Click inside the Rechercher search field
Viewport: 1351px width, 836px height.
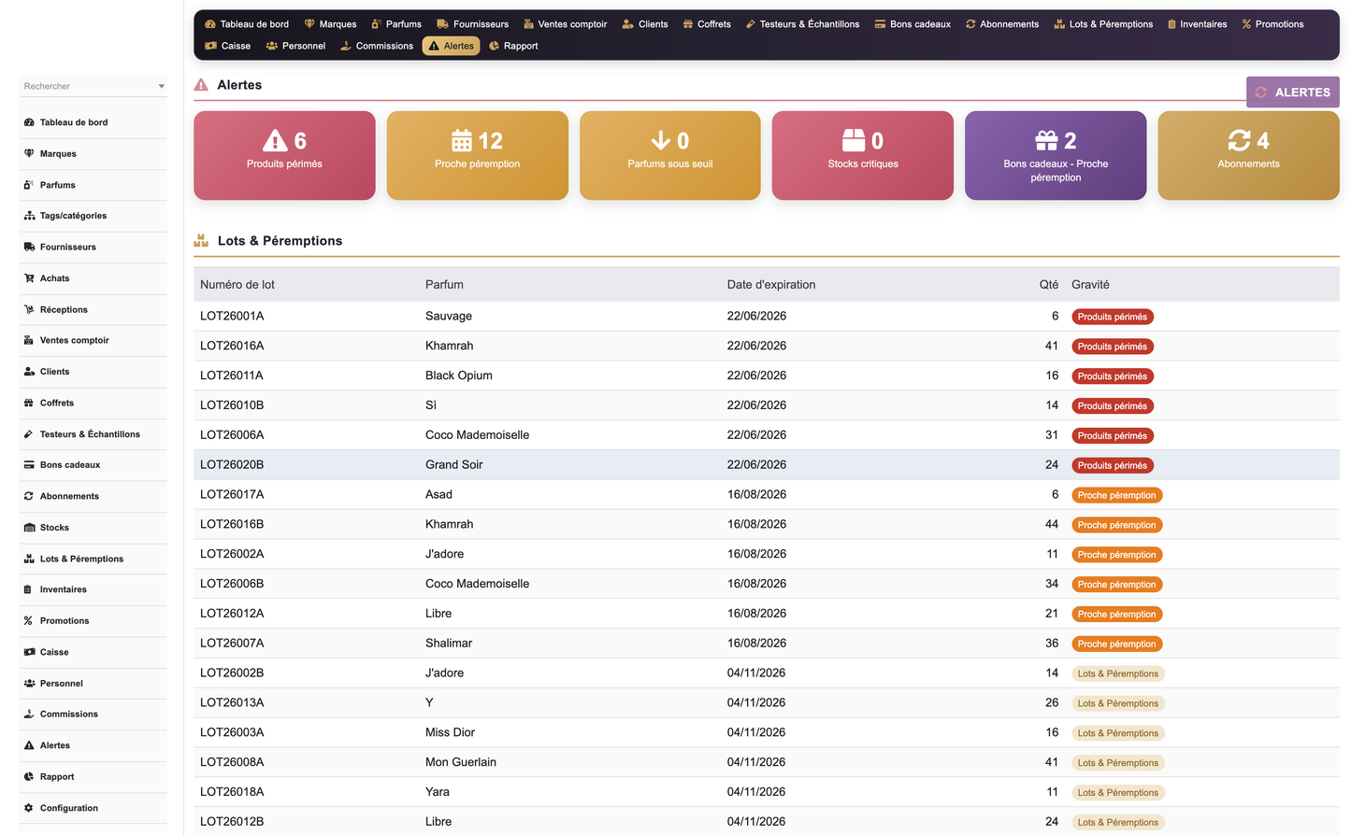coord(86,86)
